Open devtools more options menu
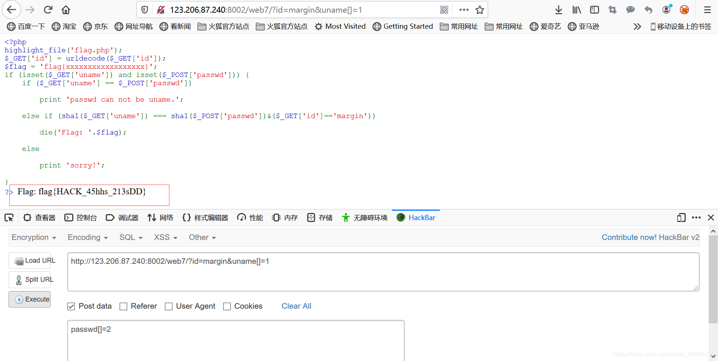 [696, 217]
